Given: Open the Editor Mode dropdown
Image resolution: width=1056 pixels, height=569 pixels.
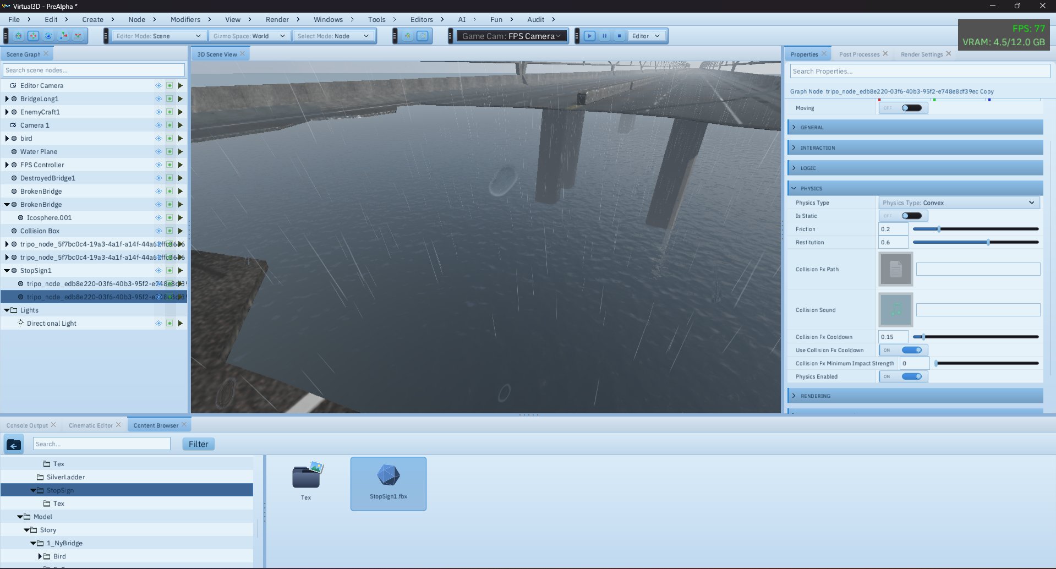Looking at the screenshot, I should pos(158,36).
